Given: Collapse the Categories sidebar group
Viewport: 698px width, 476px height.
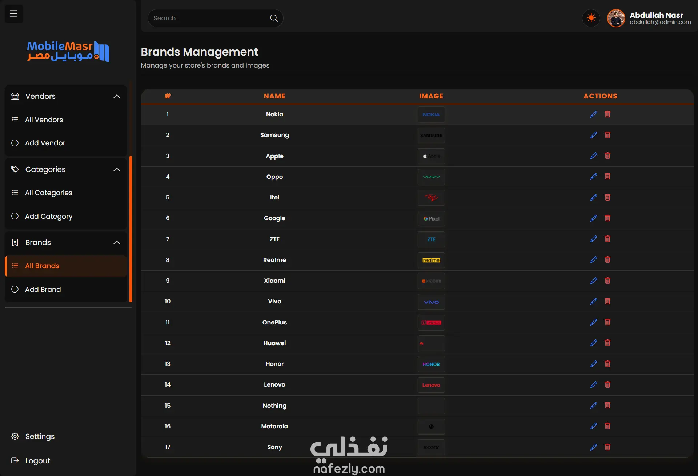Looking at the screenshot, I should (x=116, y=169).
